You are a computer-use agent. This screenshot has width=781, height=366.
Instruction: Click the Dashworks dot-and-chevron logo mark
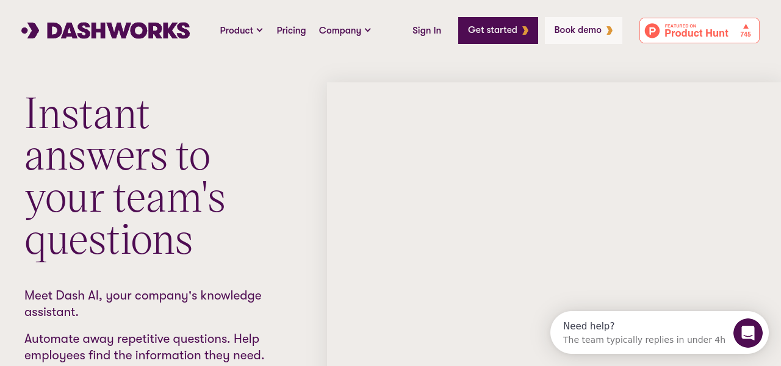click(x=31, y=30)
